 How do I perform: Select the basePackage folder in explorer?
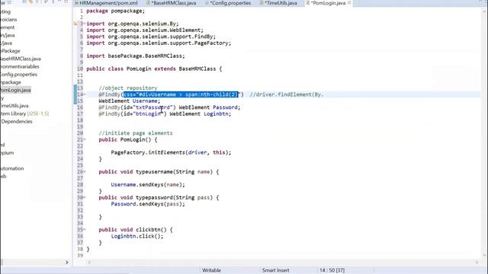(10, 51)
